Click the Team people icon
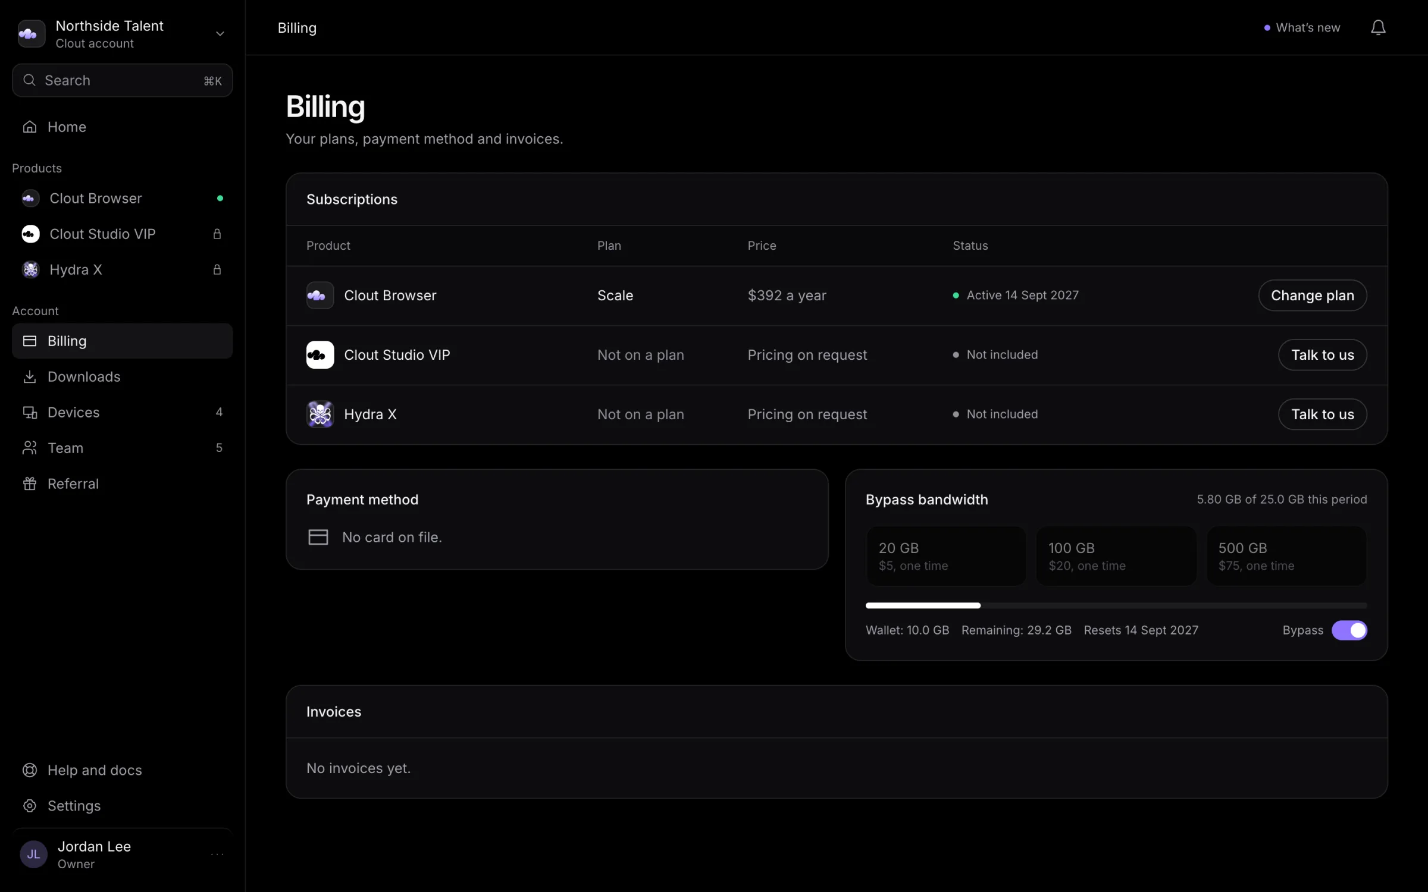The image size is (1428, 892). (30, 448)
